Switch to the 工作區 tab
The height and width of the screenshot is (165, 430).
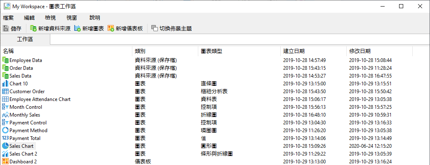pos(25,39)
